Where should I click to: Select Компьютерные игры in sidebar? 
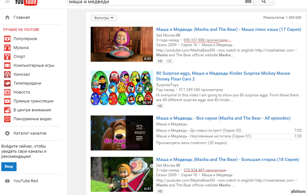pos(34,66)
